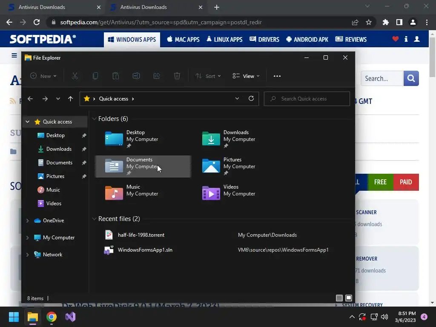This screenshot has height=327, width=436.
Task: Select Music in the navigation pane
Action: coord(53,190)
